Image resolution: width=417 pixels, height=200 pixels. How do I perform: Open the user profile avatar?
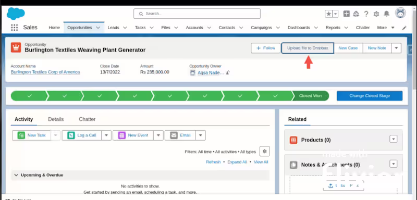pos(400,13)
